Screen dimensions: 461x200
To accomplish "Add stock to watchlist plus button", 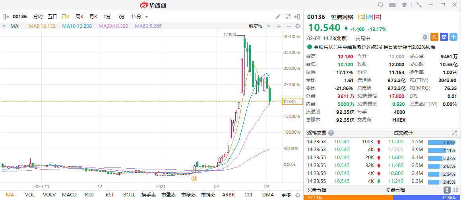I will click(x=454, y=37).
